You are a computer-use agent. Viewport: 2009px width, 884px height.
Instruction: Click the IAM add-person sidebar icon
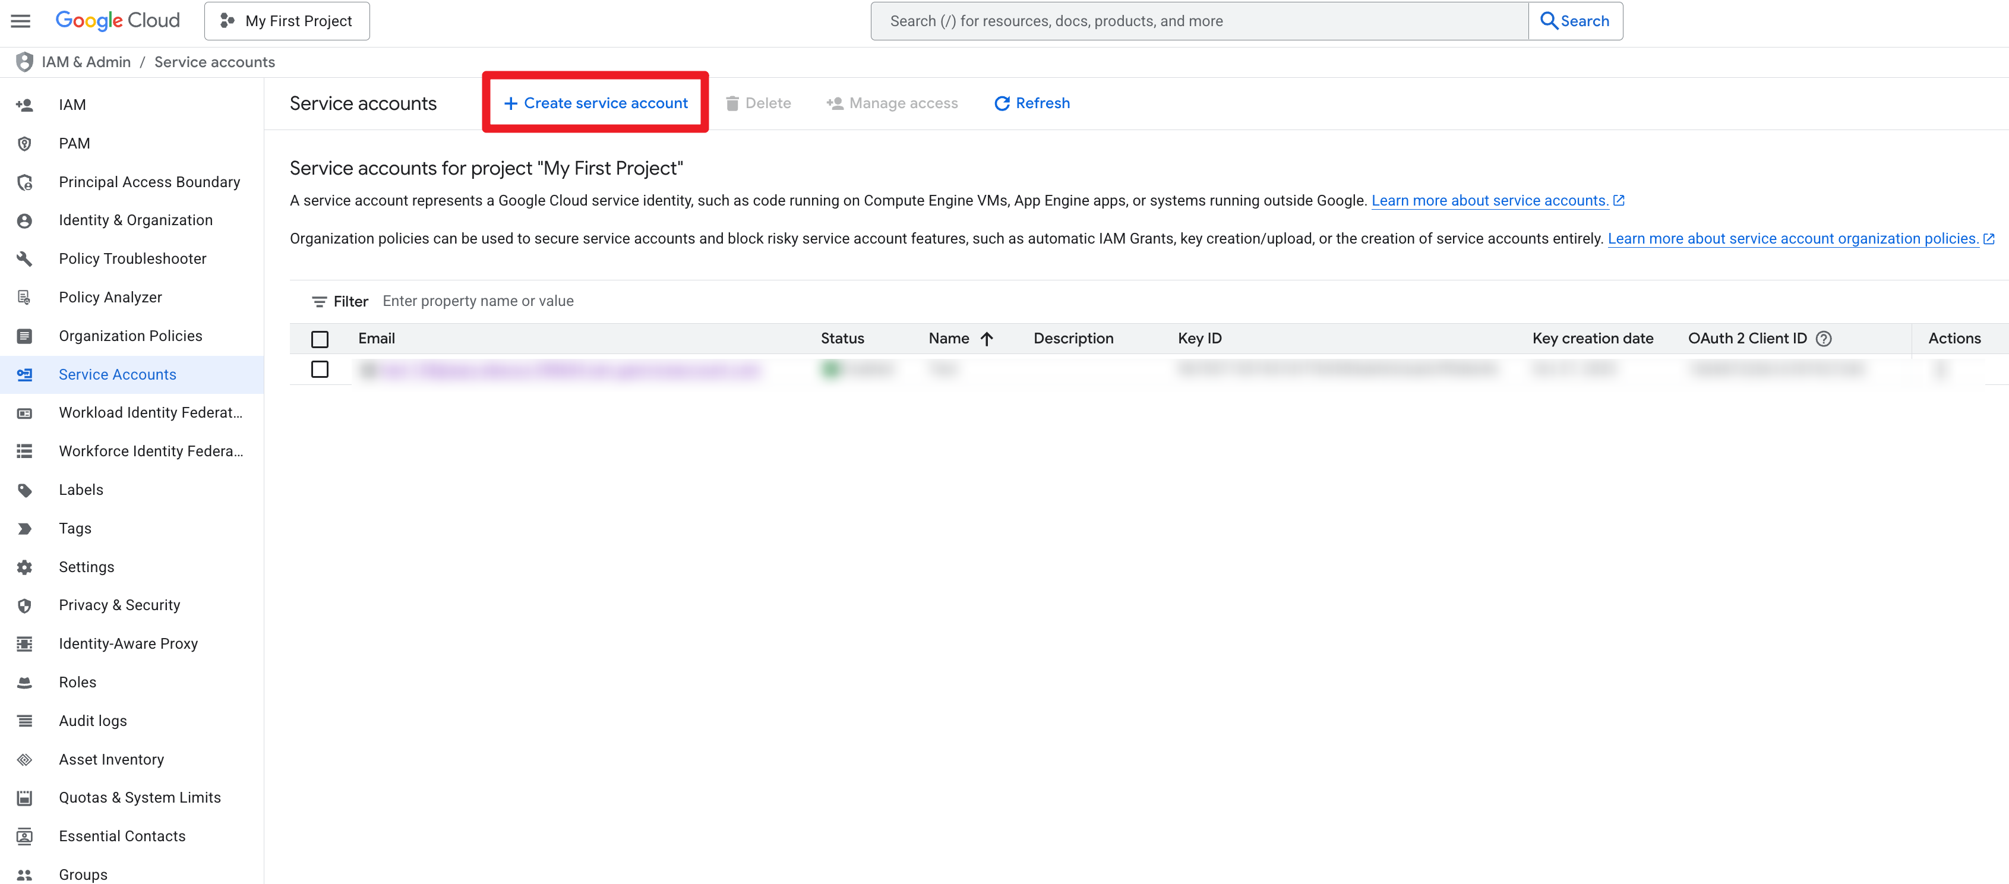24,105
